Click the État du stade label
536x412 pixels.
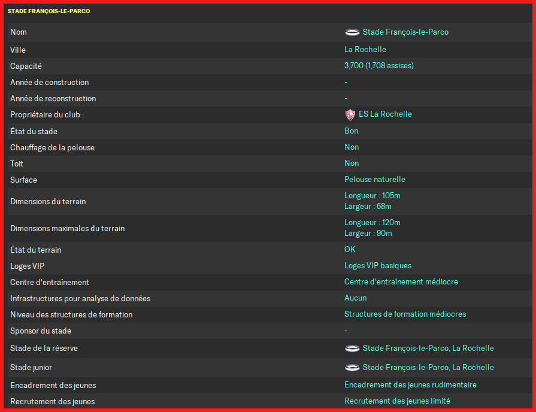(x=34, y=132)
